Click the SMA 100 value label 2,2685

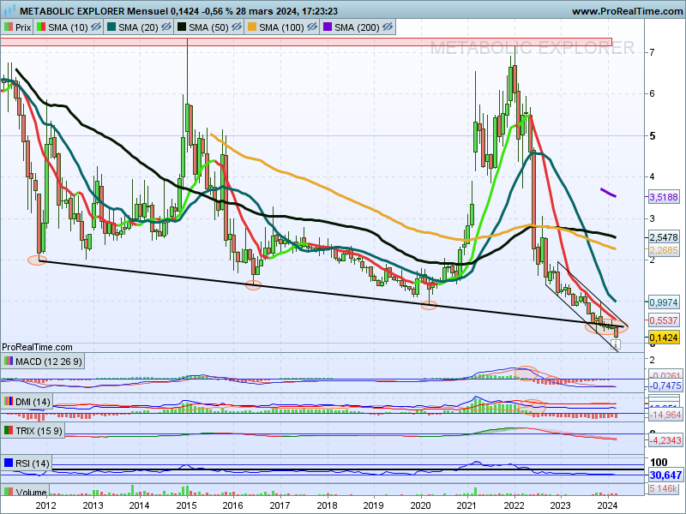click(x=664, y=250)
